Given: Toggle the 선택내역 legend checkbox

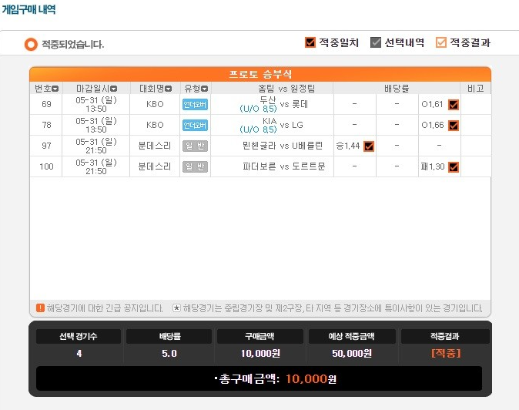Looking at the screenshot, I should click(376, 42).
